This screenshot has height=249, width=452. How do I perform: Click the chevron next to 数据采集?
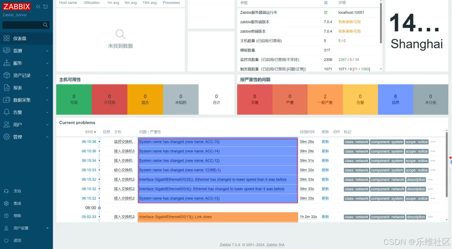[x=47, y=100]
